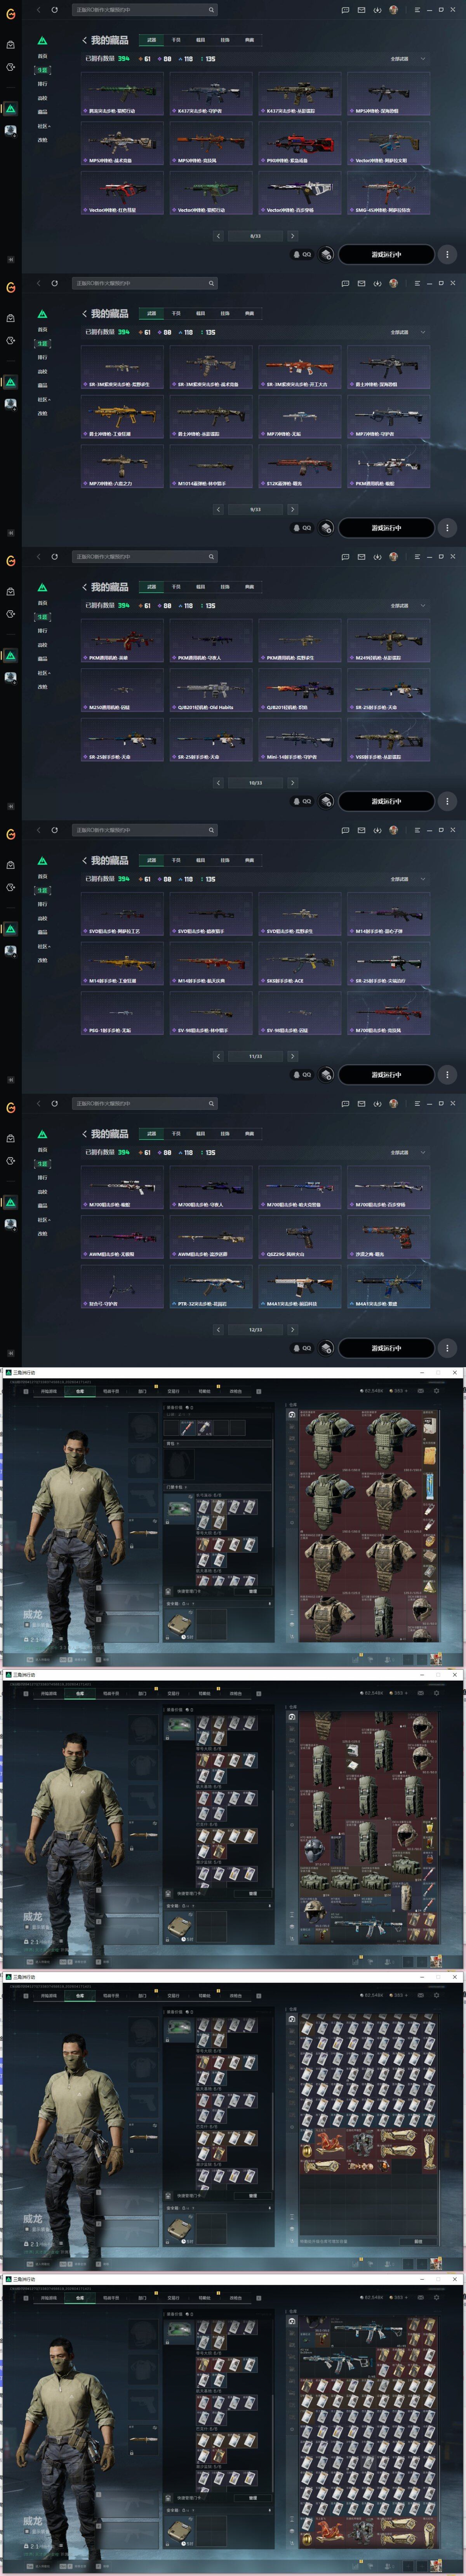Select 干员 tab in page 8/33 window

176,40
